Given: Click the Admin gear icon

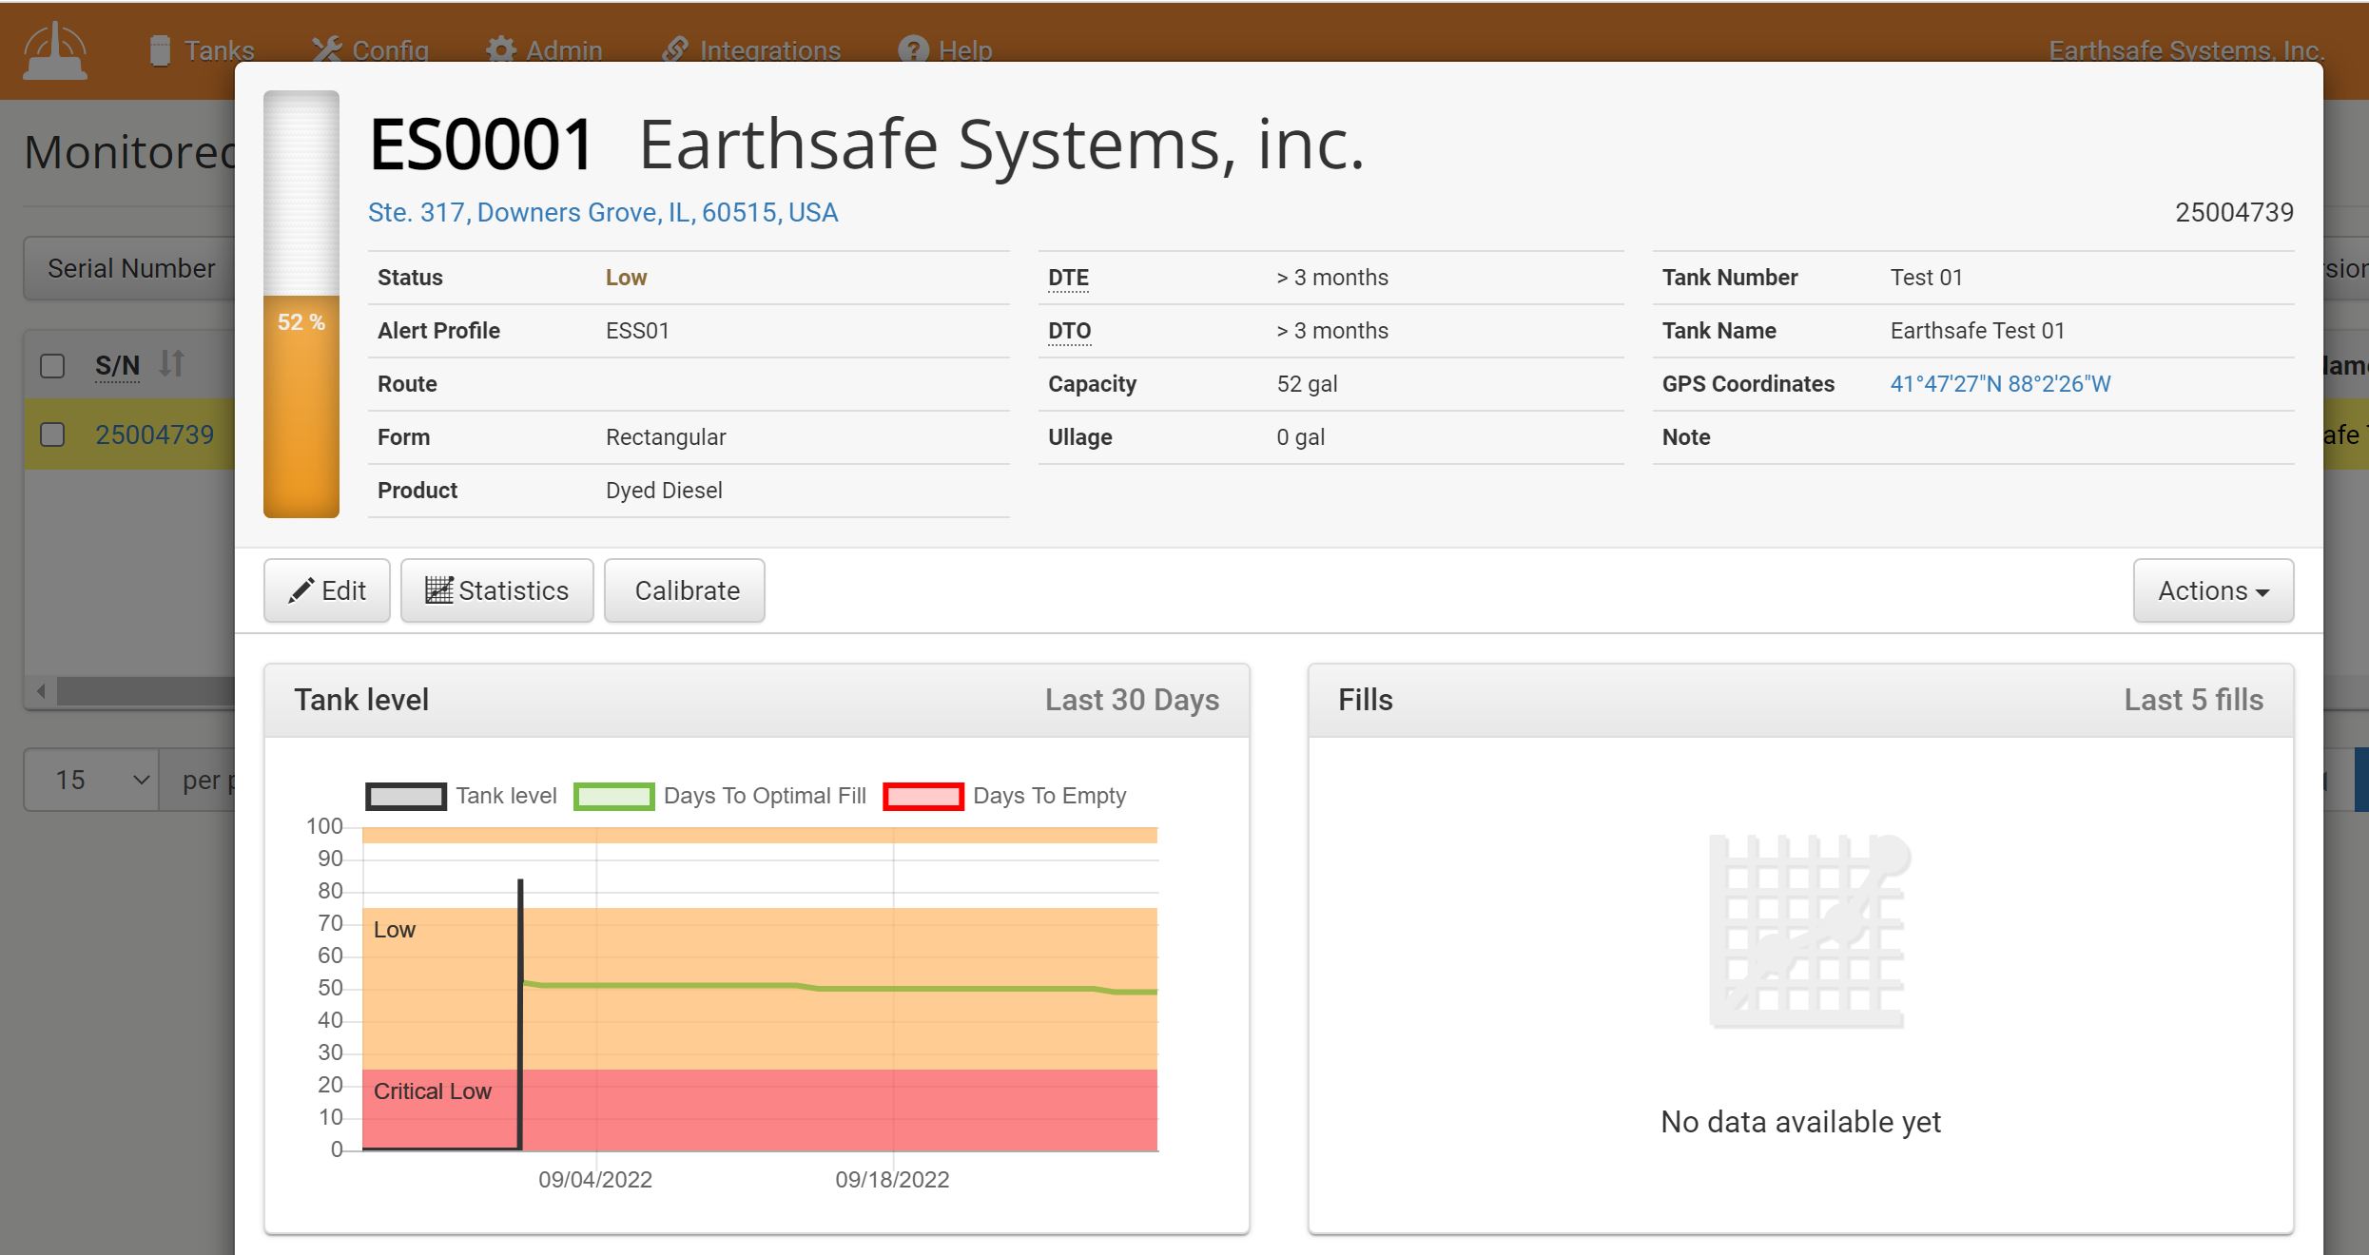Looking at the screenshot, I should click(x=501, y=50).
